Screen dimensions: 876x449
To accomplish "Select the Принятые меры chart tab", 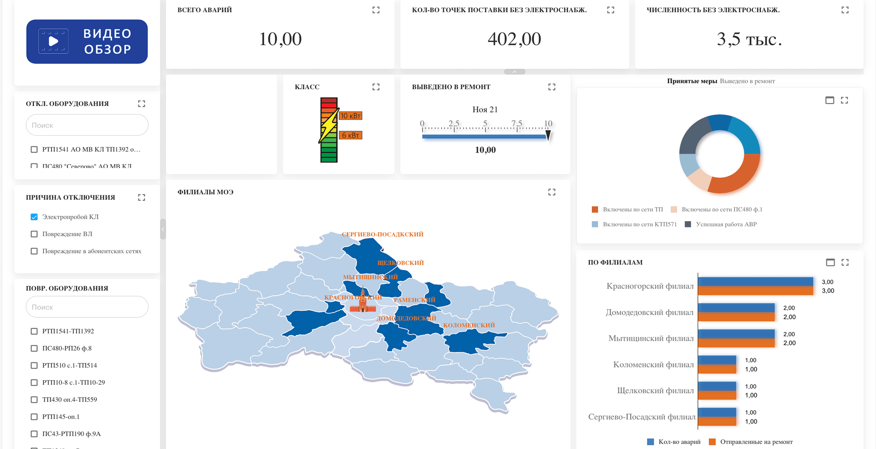I will 692,81.
